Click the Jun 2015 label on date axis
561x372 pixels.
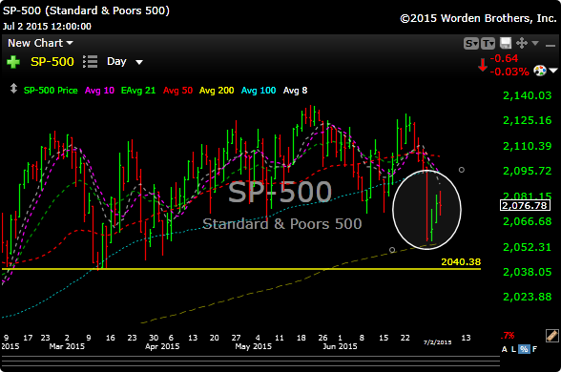[340, 346]
